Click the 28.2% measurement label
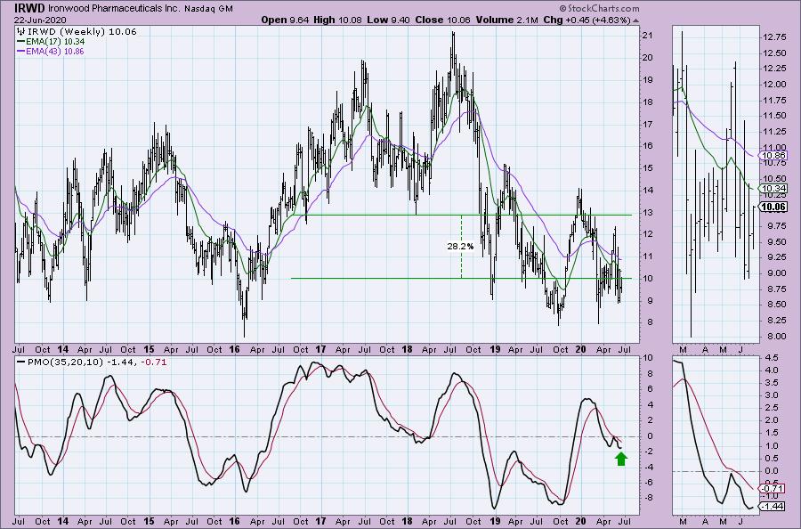This screenshot has width=801, height=529. (460, 247)
